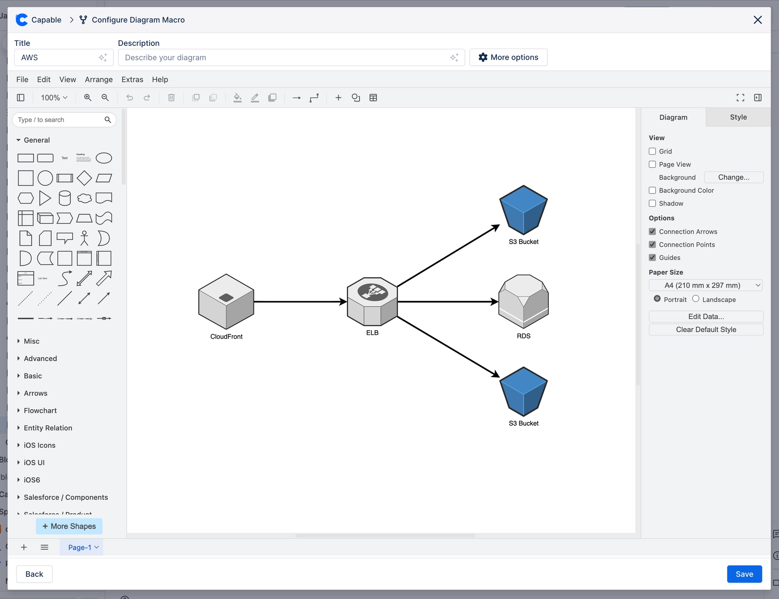The width and height of the screenshot is (779, 599).
Task: Click the Zoom In magnifier icon
Action: [x=87, y=98]
